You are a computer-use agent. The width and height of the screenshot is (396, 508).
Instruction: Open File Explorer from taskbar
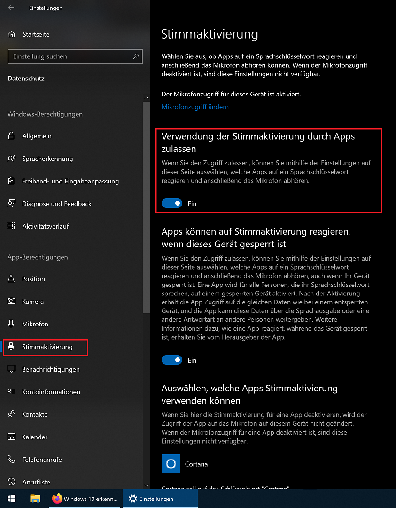(x=35, y=499)
